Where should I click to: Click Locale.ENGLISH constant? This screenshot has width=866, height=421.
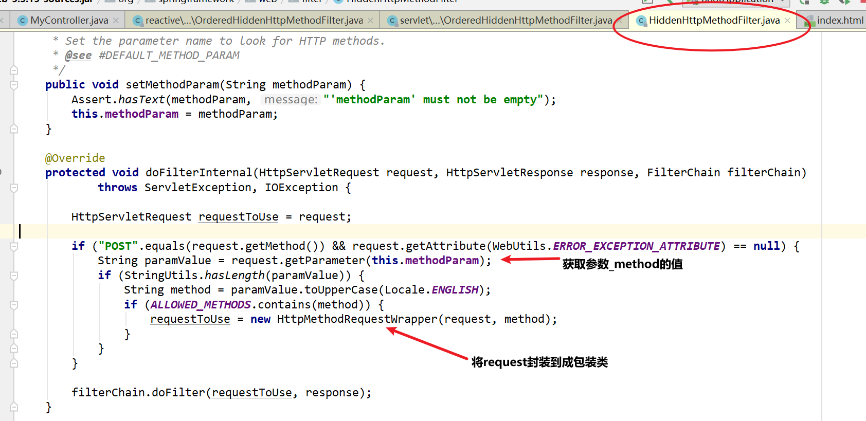click(x=432, y=290)
